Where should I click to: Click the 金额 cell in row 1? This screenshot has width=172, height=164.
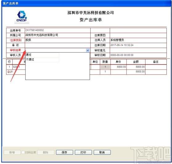click(x=136, y=67)
